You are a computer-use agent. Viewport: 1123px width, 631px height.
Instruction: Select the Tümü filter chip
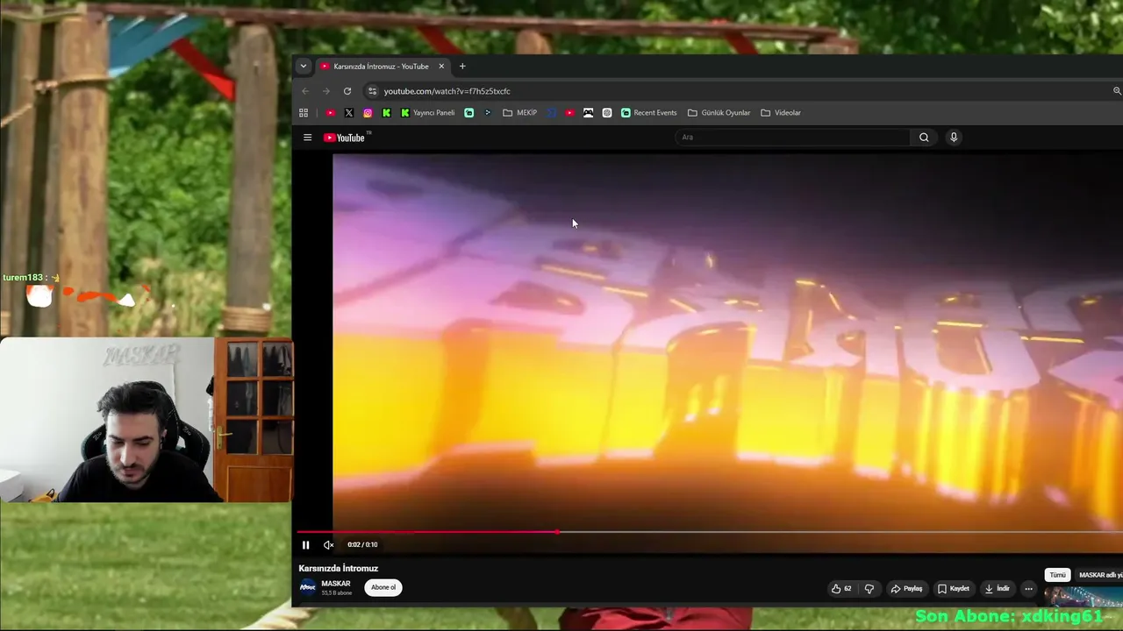pyautogui.click(x=1058, y=575)
